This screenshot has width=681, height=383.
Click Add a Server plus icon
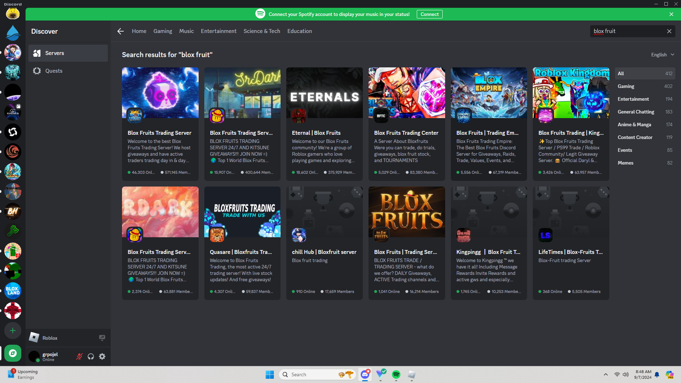click(x=13, y=331)
